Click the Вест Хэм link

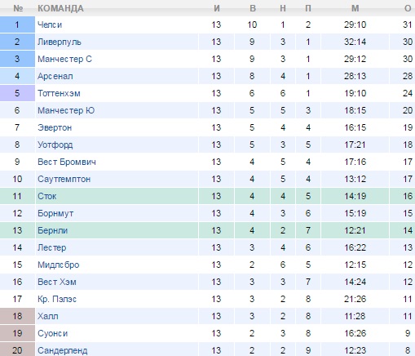[57, 282]
